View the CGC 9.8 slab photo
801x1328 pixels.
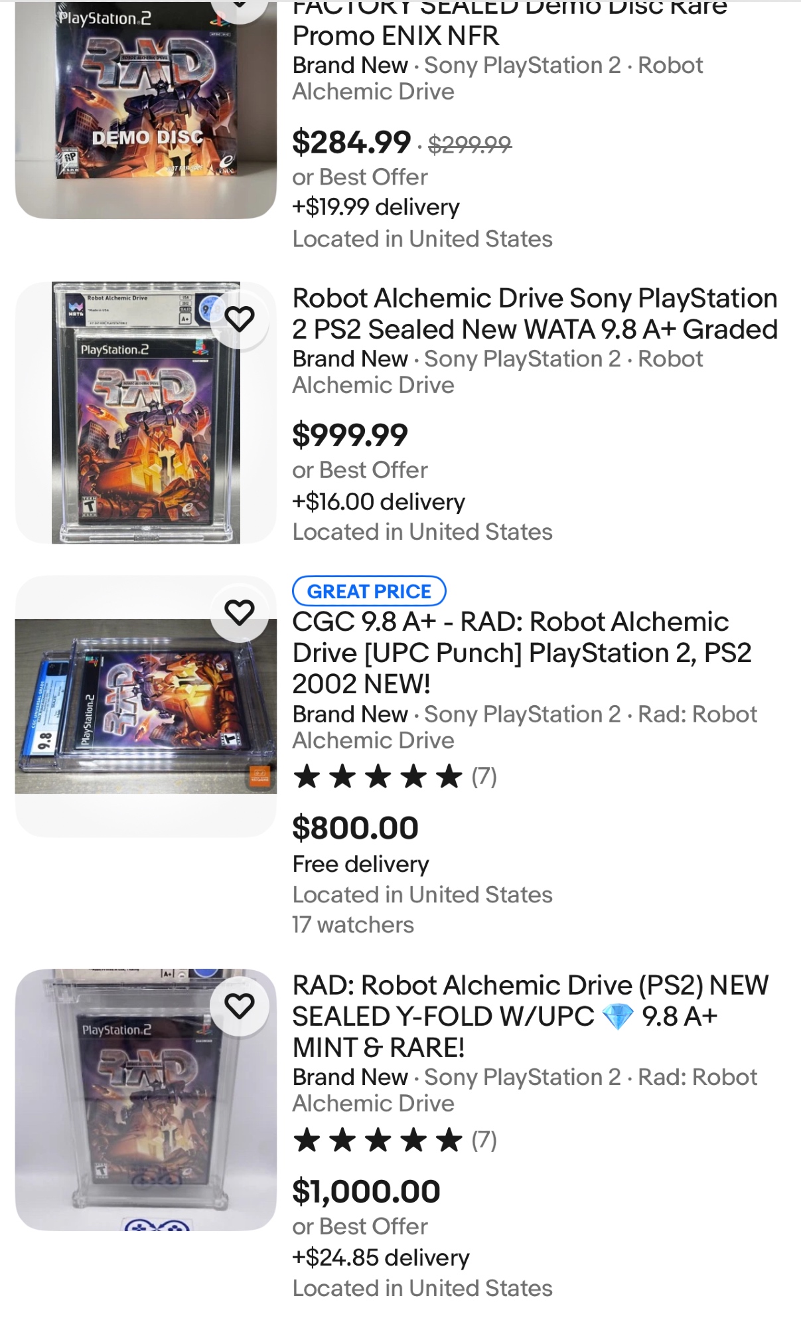pos(146,706)
